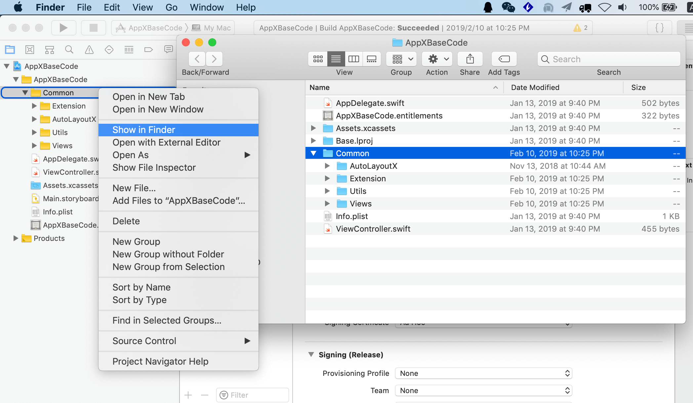Open the Test navigator diamond icon
The image size is (693, 403).
pos(109,50)
